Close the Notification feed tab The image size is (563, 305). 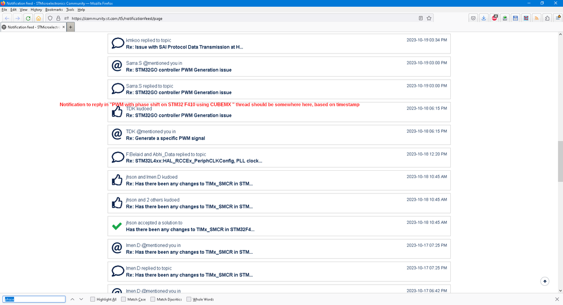[64, 27]
